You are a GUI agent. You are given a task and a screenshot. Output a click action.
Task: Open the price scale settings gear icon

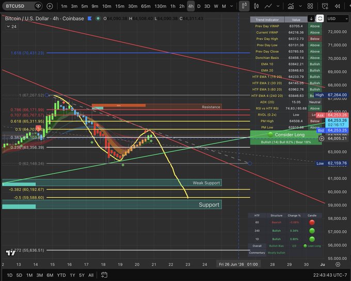click(338, 264)
